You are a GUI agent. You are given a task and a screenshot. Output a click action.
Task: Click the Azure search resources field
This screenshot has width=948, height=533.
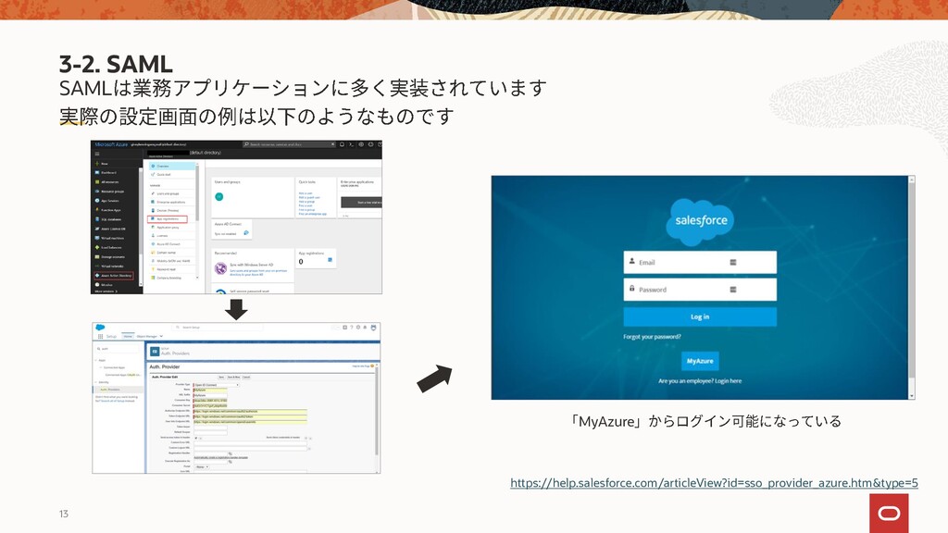(289, 144)
